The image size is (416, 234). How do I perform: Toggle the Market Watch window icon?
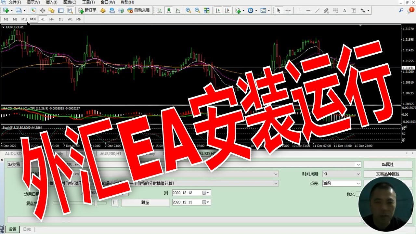(33, 10)
